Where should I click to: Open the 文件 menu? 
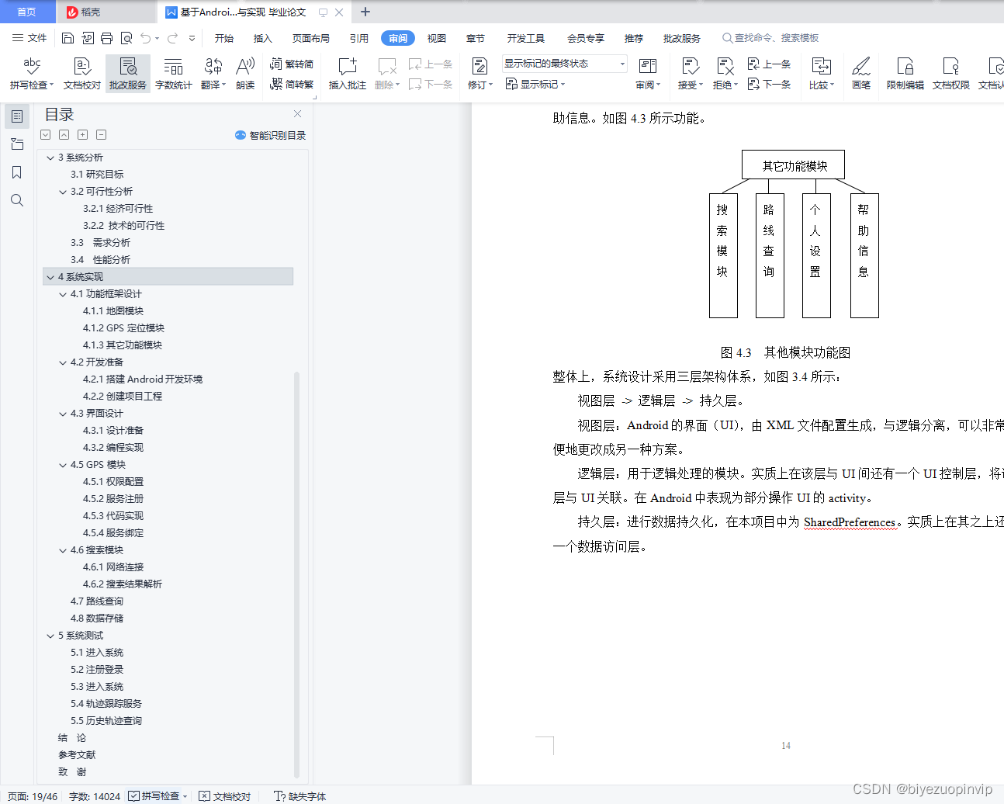click(29, 38)
